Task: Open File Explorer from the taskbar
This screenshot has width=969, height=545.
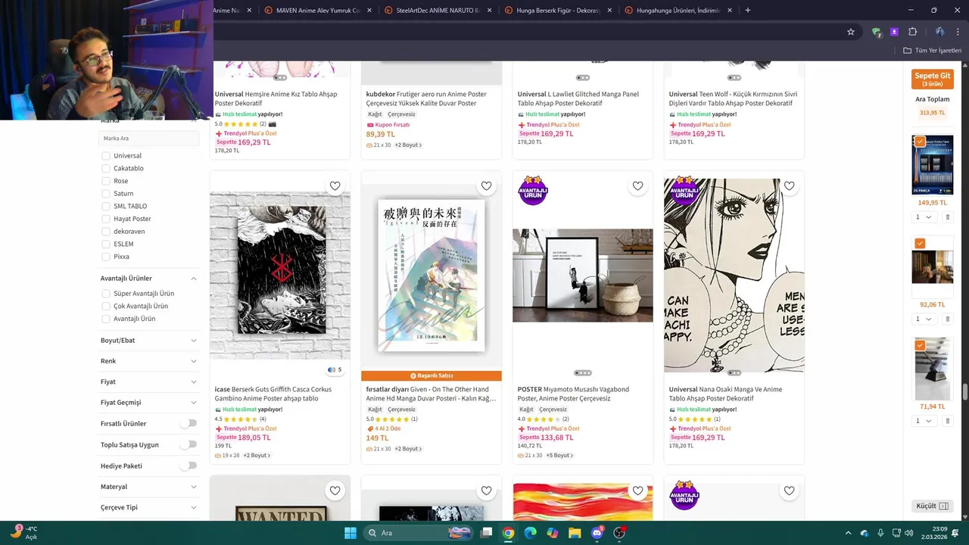Action: point(575,533)
